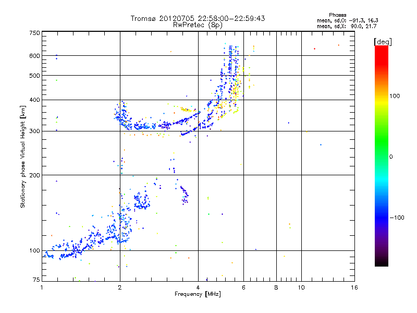Click the x-axis tick label '10'
The width and height of the screenshot is (417, 313).
click(301, 287)
